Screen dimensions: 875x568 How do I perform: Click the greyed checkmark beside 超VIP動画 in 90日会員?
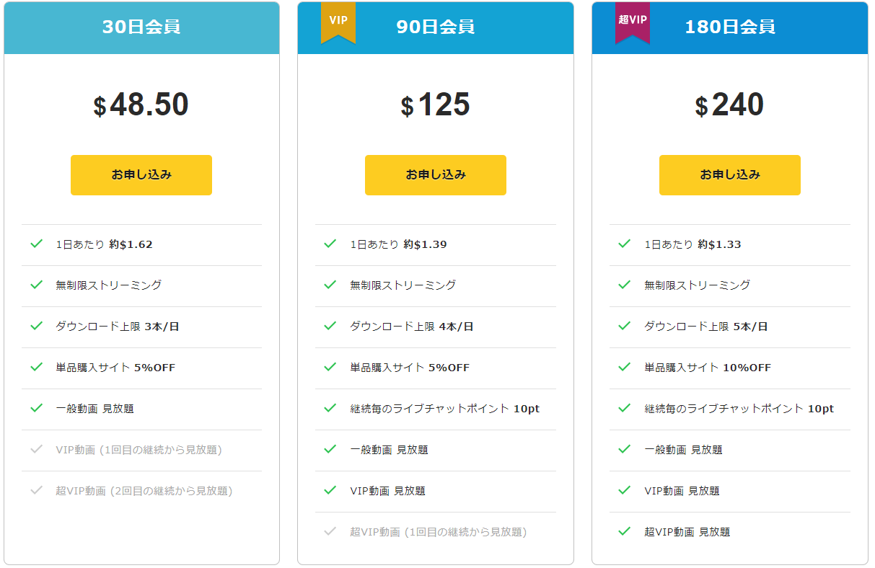pos(330,532)
